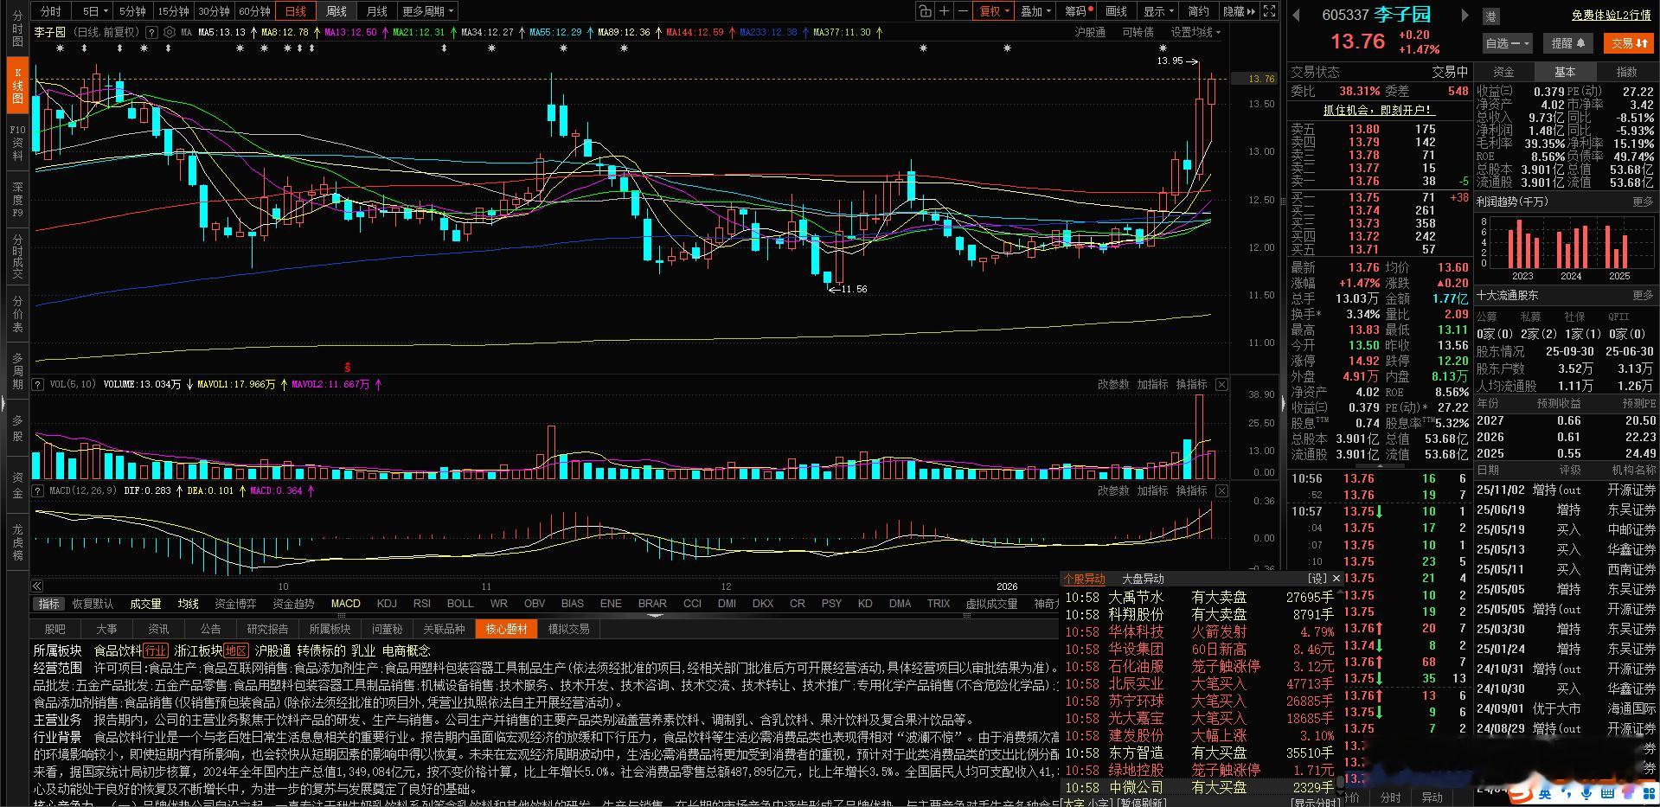Click the lock icon in chart toolbar
1660x807 pixels.
coord(925,11)
